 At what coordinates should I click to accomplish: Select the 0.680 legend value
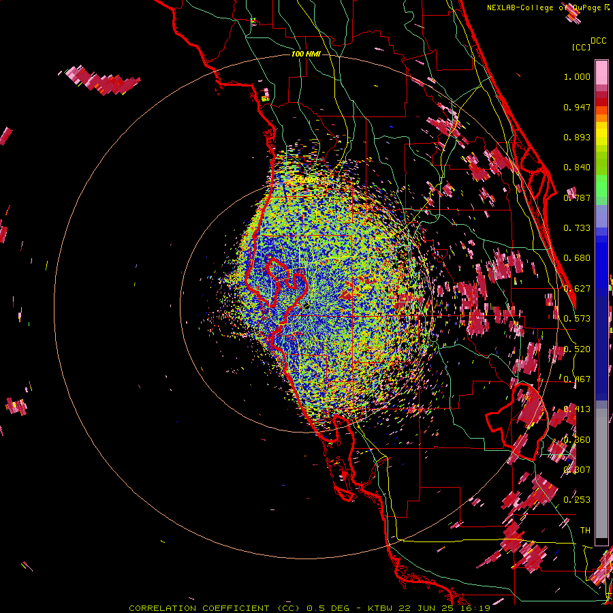(577, 257)
